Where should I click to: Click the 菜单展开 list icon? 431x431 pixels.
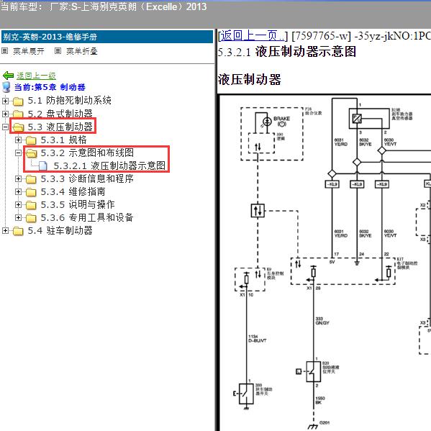point(4,51)
